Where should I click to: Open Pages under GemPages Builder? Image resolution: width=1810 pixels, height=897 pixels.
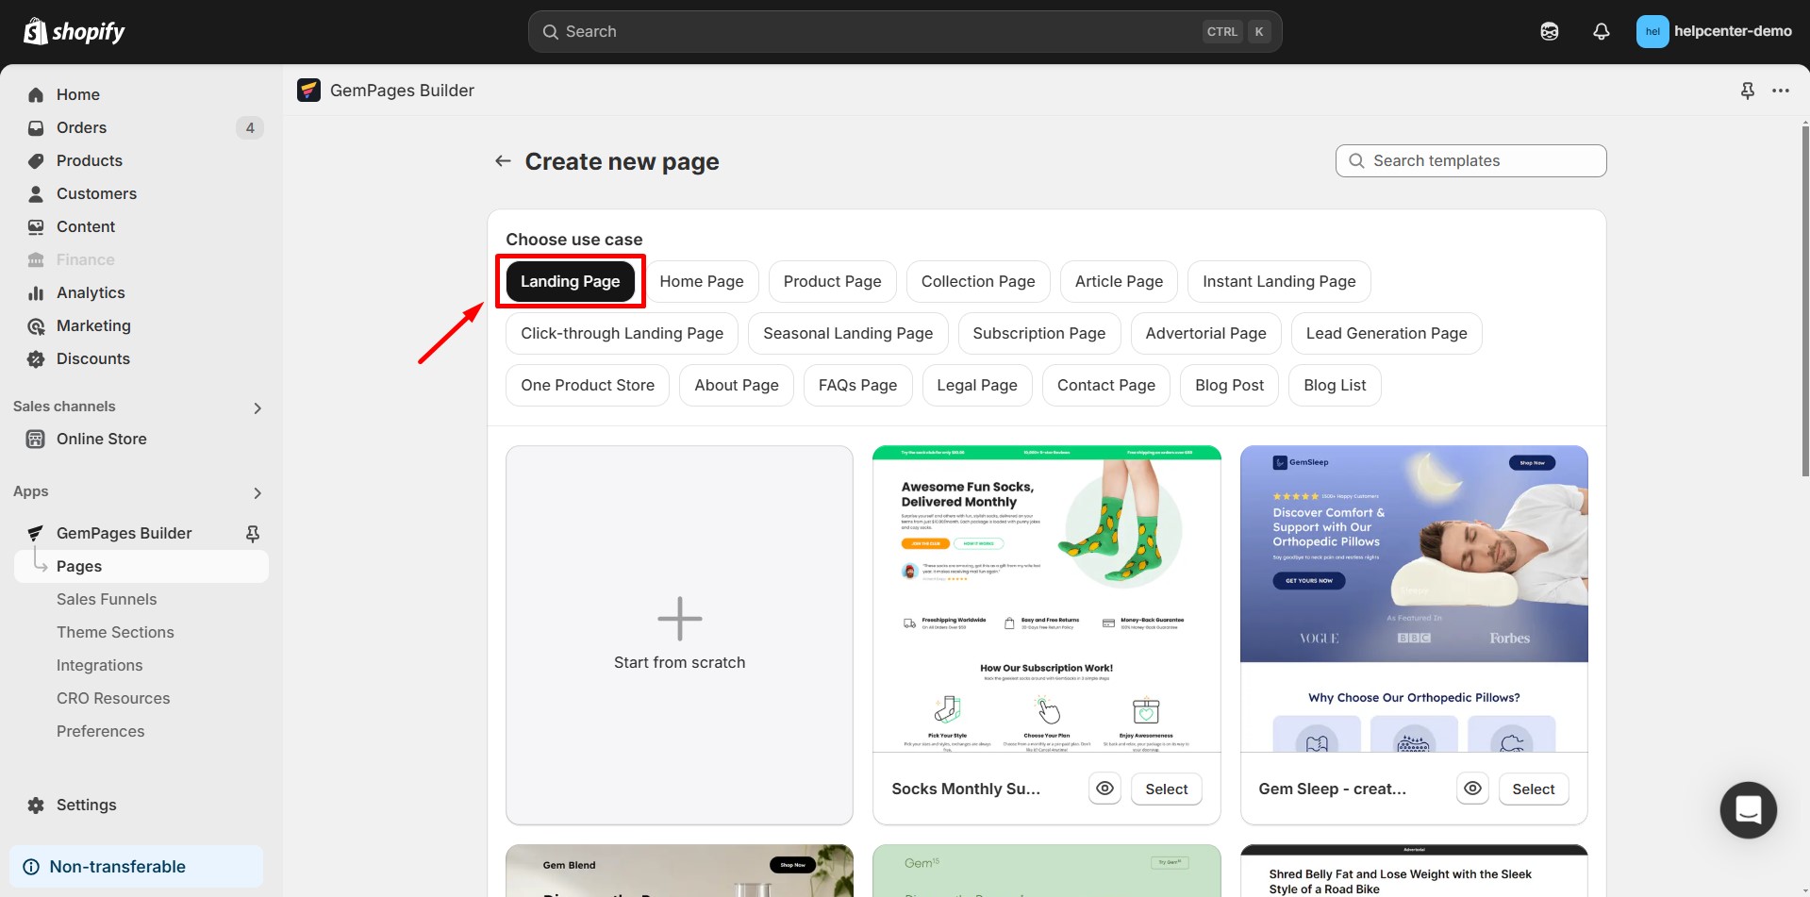pos(79,566)
